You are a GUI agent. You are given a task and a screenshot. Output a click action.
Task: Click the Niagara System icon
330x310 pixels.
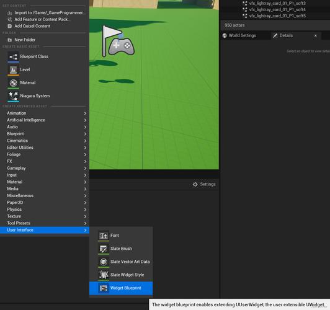[x=13, y=96]
